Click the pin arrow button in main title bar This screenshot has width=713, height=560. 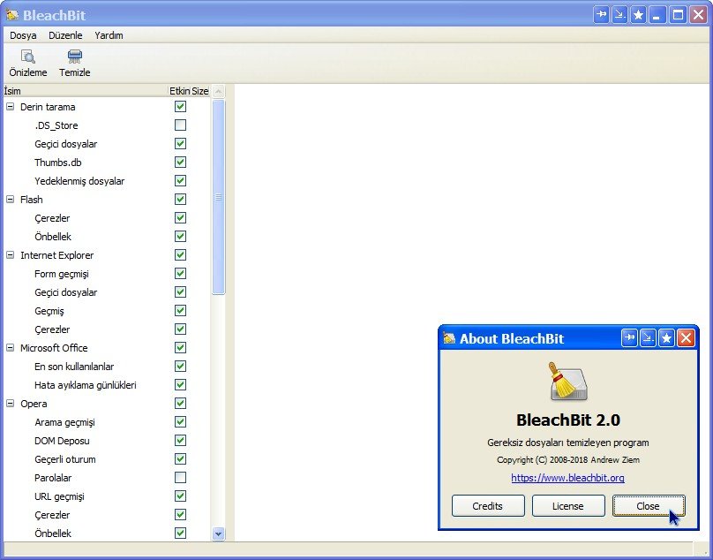(x=601, y=15)
